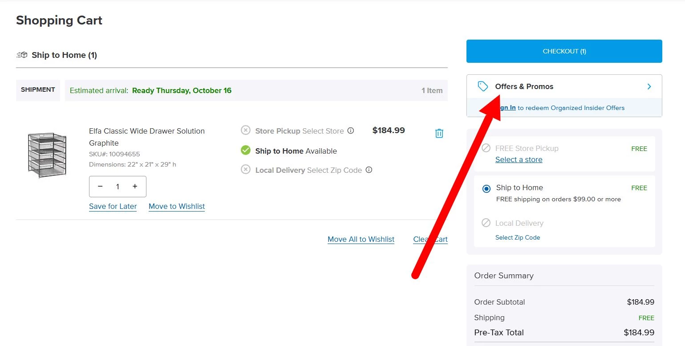Select the Local Delivery radio option

486,223
